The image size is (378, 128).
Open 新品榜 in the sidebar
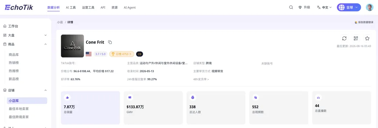(x=14, y=79)
